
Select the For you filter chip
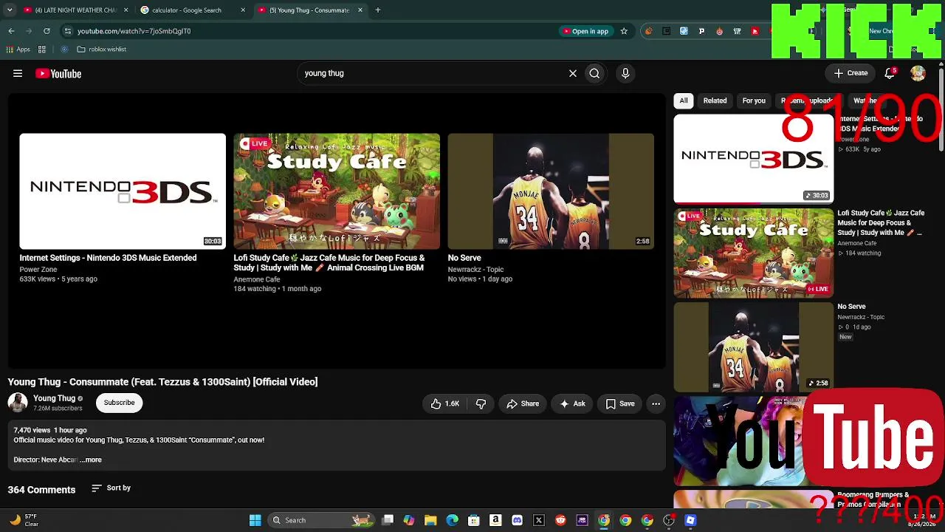[x=754, y=100]
